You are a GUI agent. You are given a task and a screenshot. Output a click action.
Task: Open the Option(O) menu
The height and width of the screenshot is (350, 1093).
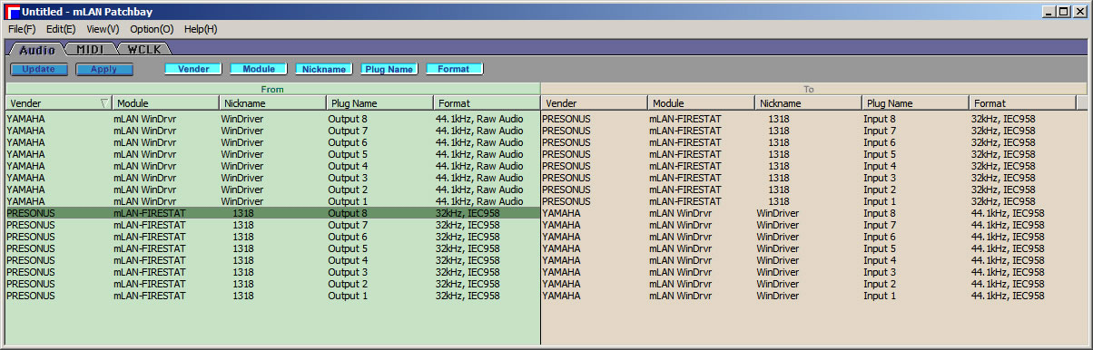point(152,29)
